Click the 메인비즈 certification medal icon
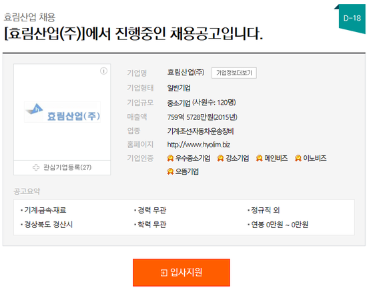The height and width of the screenshot is (292, 367). click(259, 158)
